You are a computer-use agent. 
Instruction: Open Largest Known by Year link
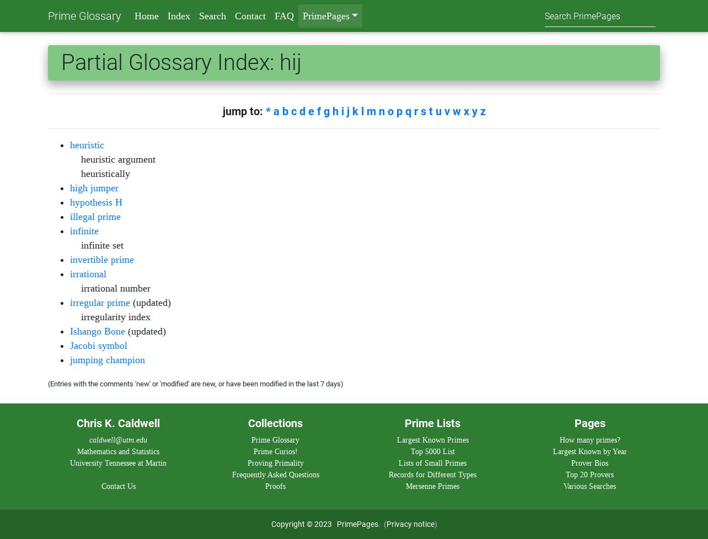pyautogui.click(x=590, y=451)
